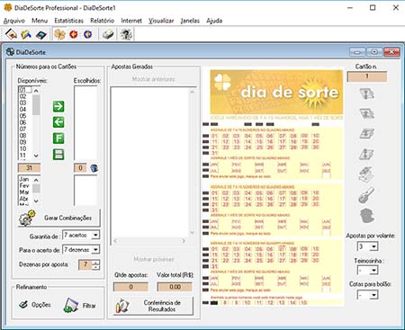
Task: Click the red badge toolbar icon
Action: pos(74,34)
